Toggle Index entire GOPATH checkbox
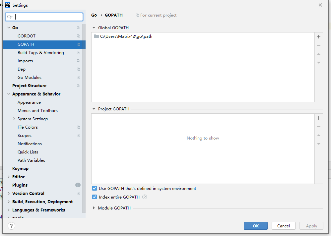331x236 pixels. (x=95, y=197)
